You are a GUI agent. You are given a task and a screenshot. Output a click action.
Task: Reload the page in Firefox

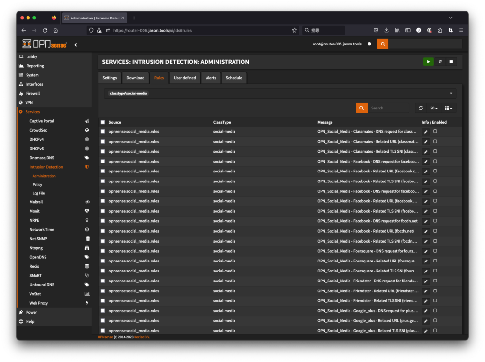[x=45, y=30]
